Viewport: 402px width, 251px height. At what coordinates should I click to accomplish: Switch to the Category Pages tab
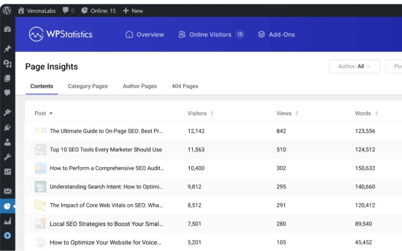pos(88,86)
